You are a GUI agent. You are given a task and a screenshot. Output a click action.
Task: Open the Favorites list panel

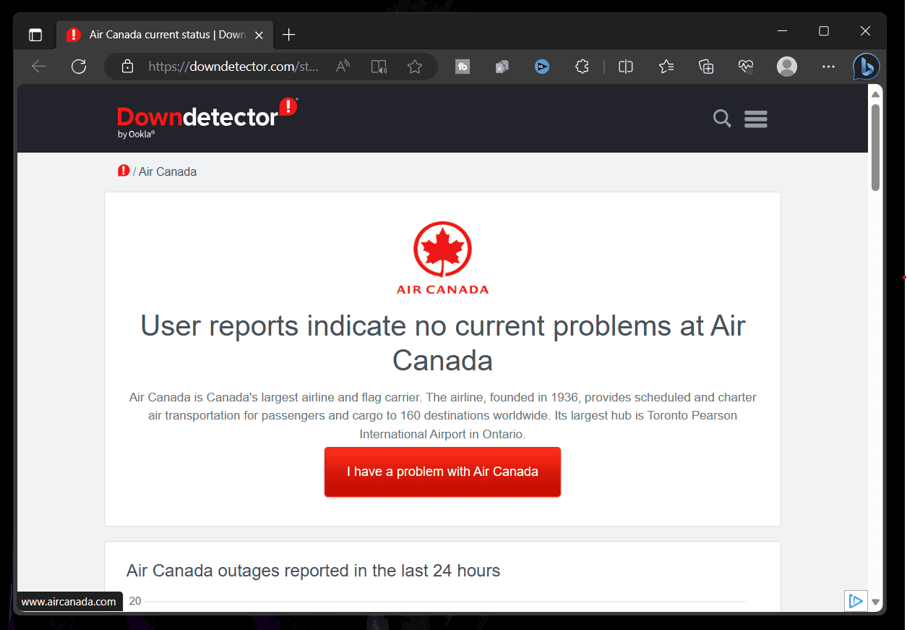(x=666, y=67)
